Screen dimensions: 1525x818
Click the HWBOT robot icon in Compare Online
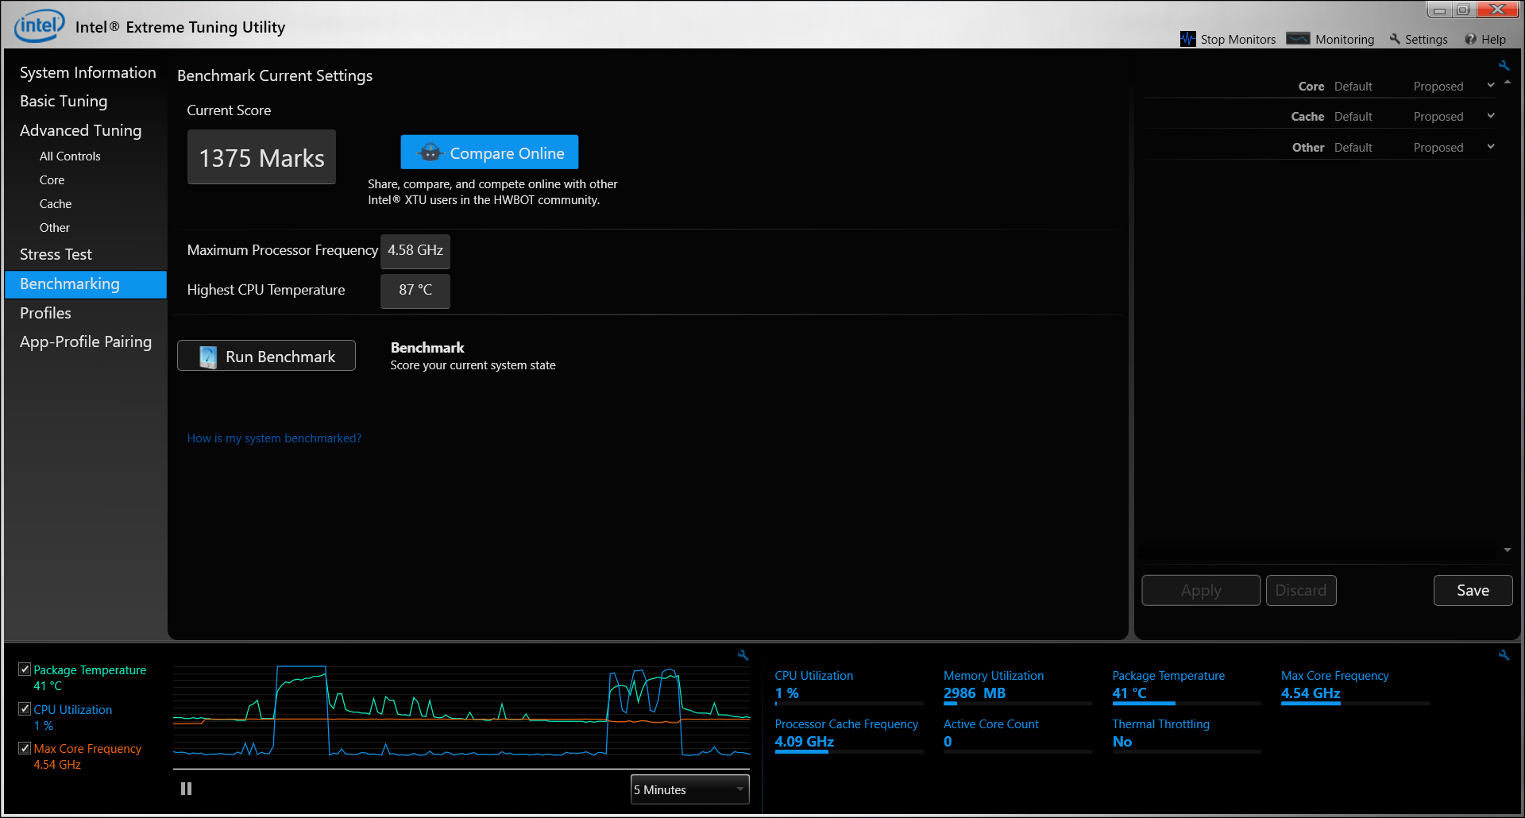pyautogui.click(x=430, y=152)
